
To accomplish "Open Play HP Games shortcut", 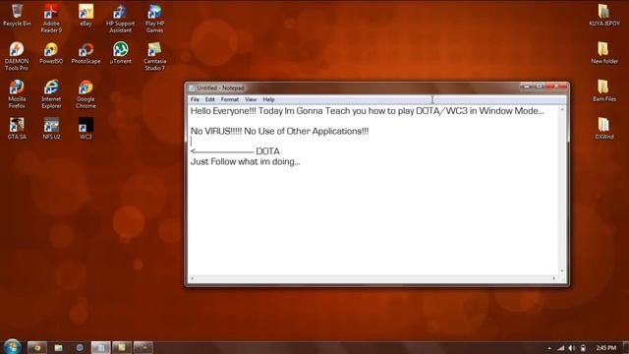I will pyautogui.click(x=155, y=18).
